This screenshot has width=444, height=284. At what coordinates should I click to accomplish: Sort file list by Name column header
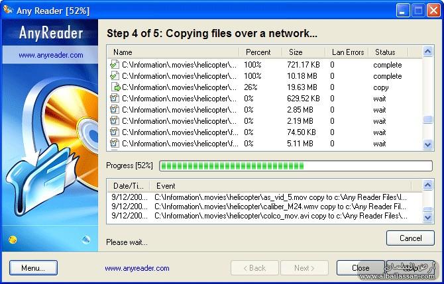pyautogui.click(x=173, y=52)
